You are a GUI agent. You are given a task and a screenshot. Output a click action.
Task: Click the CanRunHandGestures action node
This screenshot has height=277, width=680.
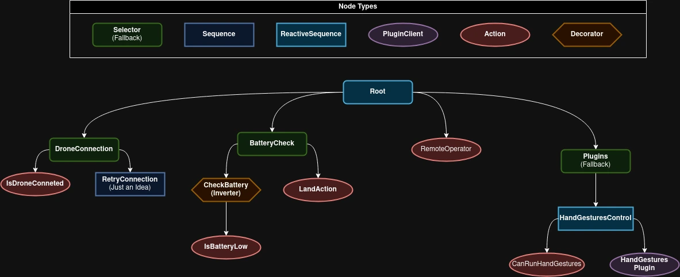(547, 264)
